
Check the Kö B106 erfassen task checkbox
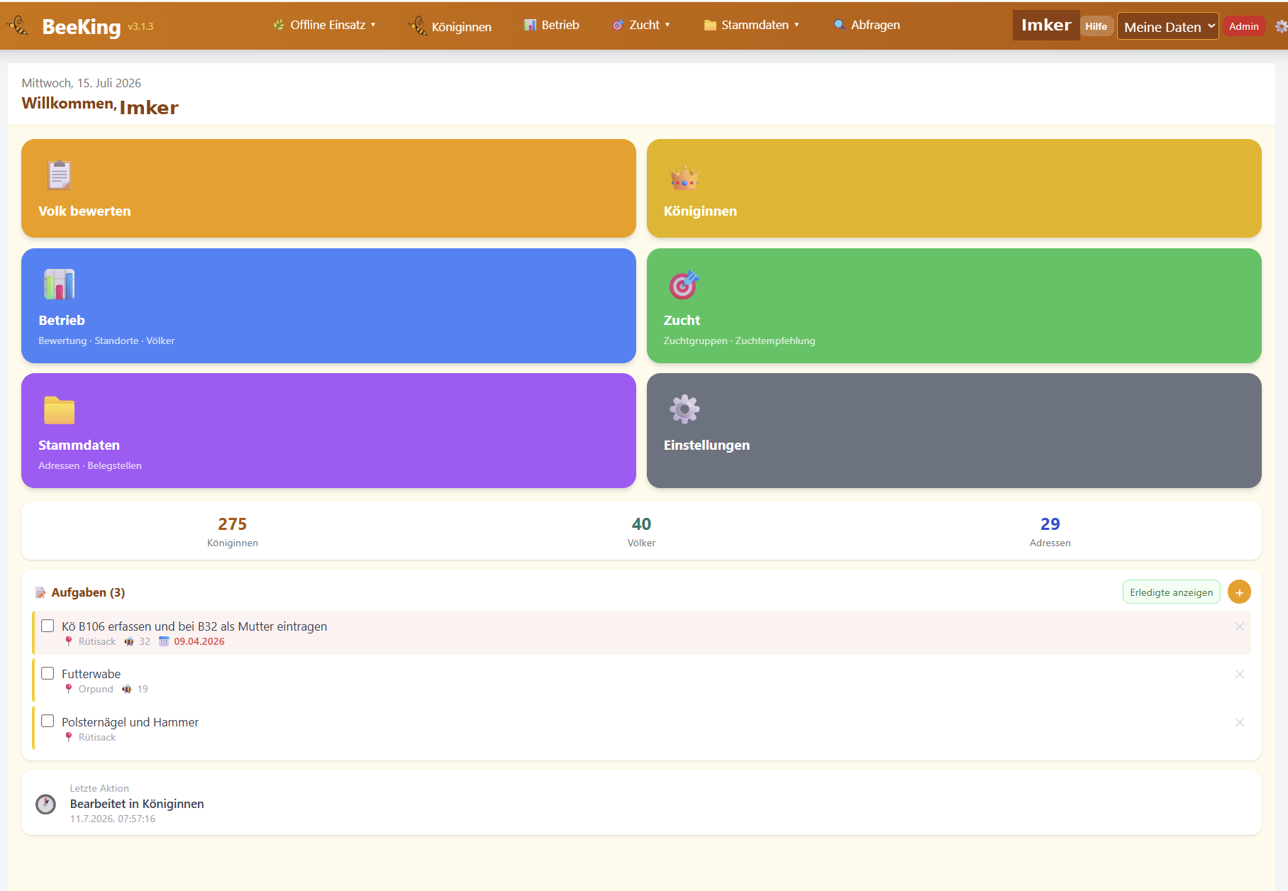(48, 626)
